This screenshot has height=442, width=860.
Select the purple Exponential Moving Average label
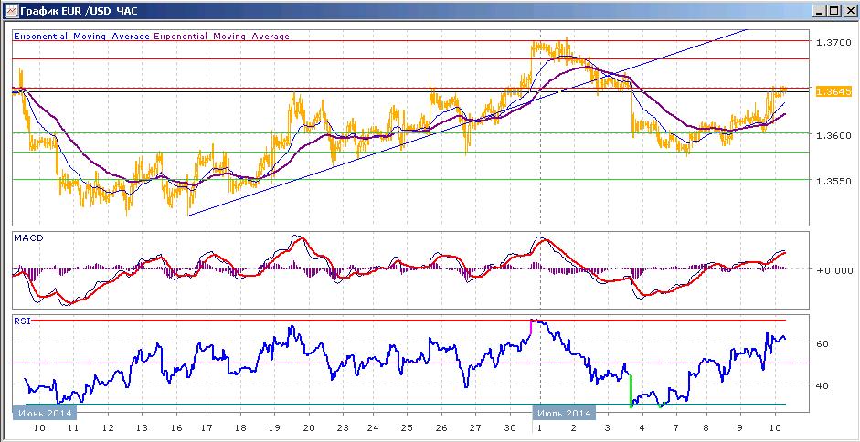(x=221, y=37)
